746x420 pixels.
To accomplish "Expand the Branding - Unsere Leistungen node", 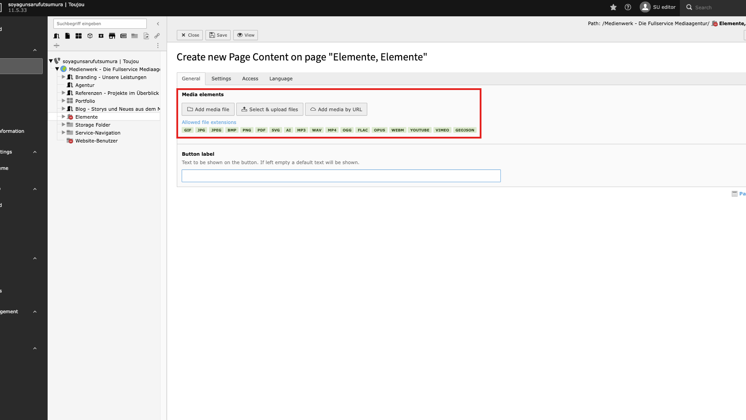I will [x=63, y=77].
